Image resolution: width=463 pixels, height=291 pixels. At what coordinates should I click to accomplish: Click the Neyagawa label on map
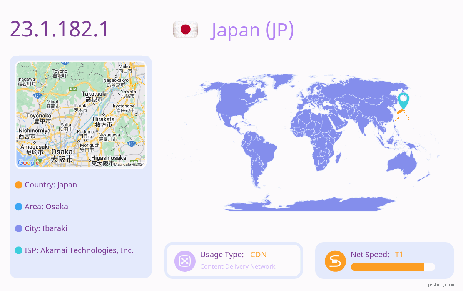point(109,137)
